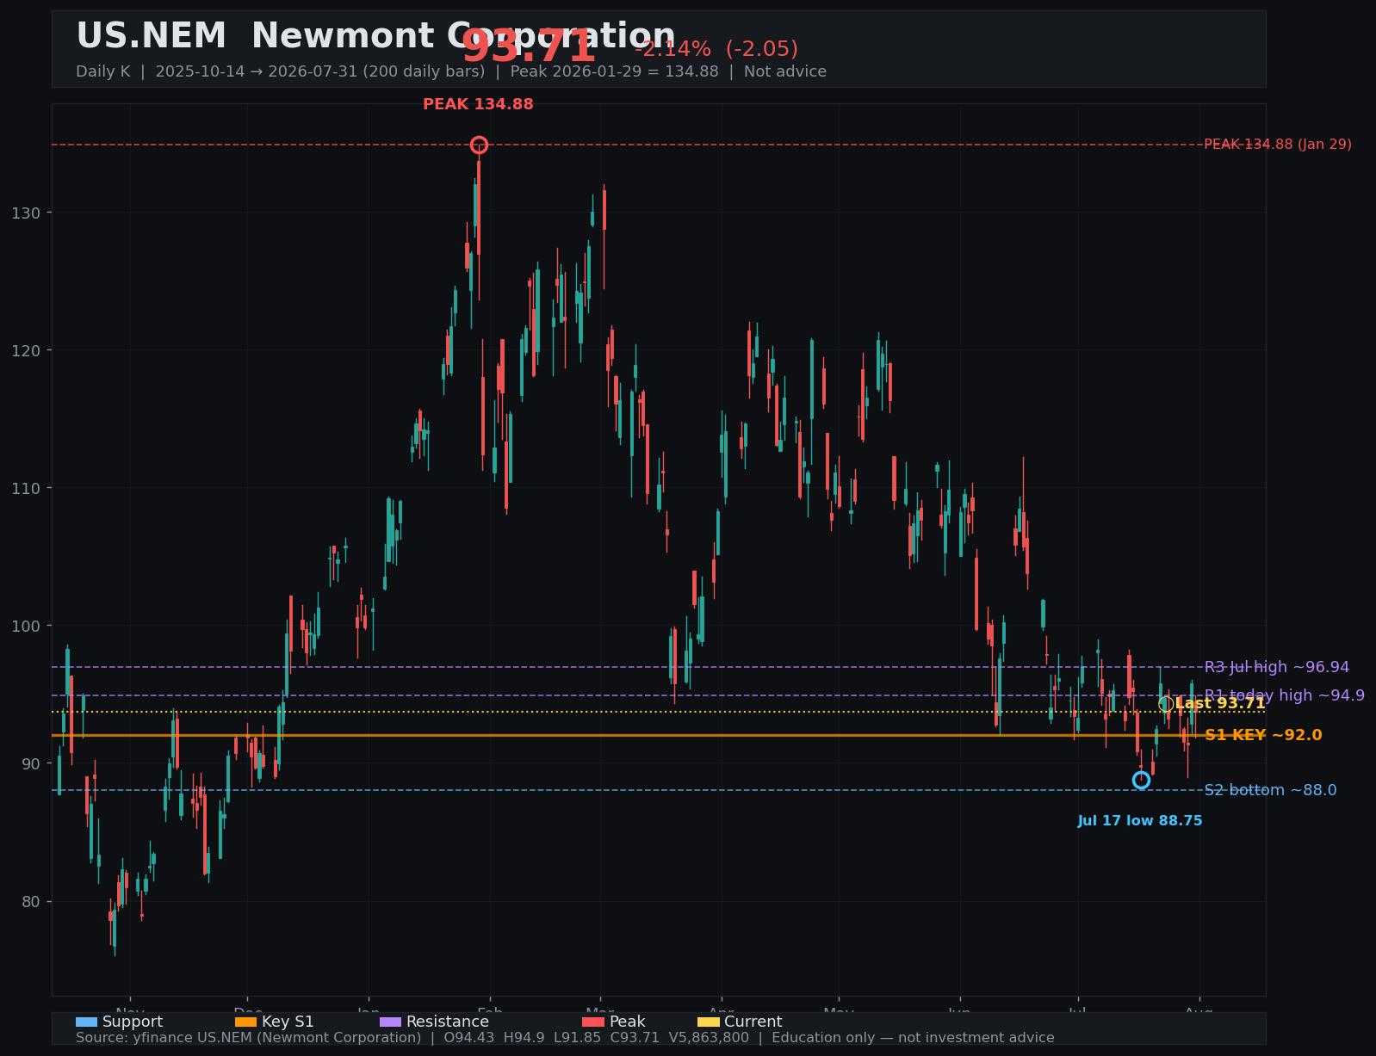This screenshot has width=1376, height=1056.
Task: Click the 'Jul 17 low 88.75' annotation
Action: point(1140,821)
